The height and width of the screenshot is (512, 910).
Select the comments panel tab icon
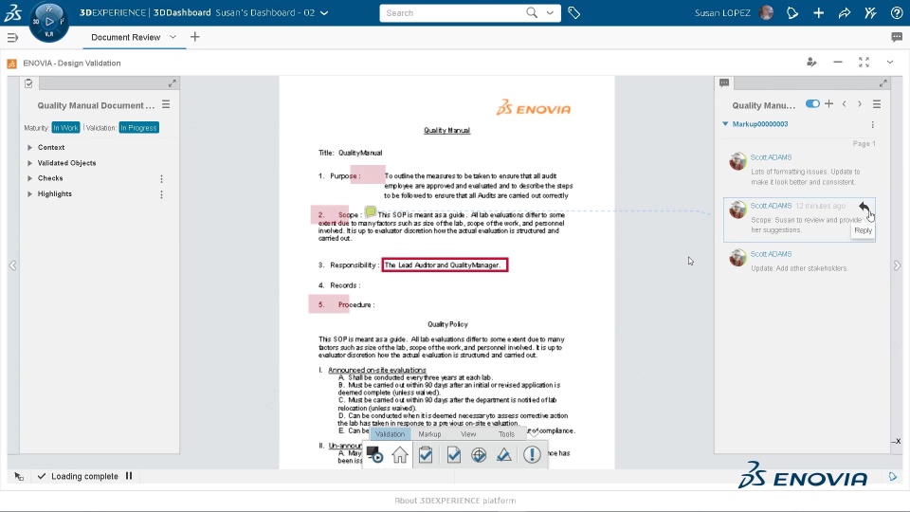click(x=724, y=83)
